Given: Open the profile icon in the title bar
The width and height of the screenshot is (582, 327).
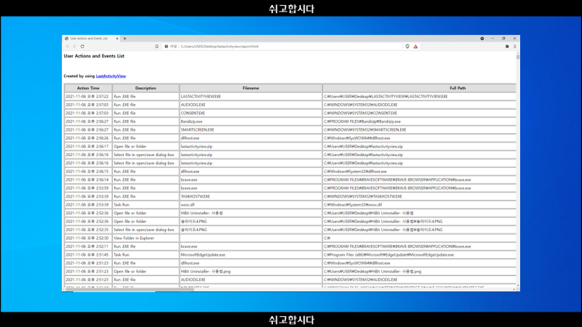Looking at the screenshot, I should pos(482,39).
